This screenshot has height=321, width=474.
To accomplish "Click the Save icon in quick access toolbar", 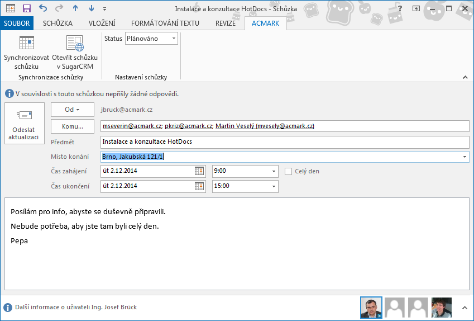I will [x=27, y=8].
